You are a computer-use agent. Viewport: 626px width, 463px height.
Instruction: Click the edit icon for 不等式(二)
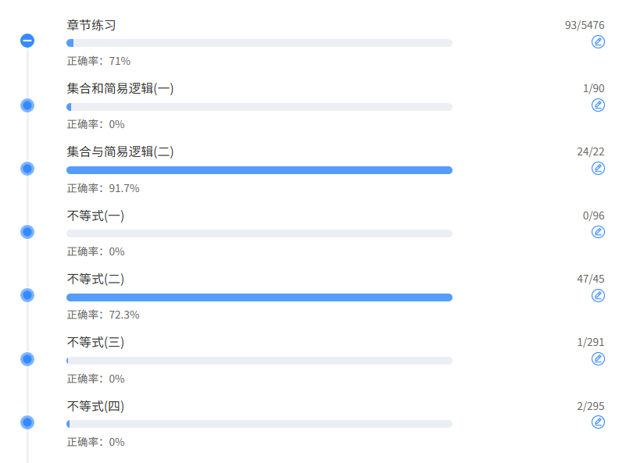click(x=598, y=295)
